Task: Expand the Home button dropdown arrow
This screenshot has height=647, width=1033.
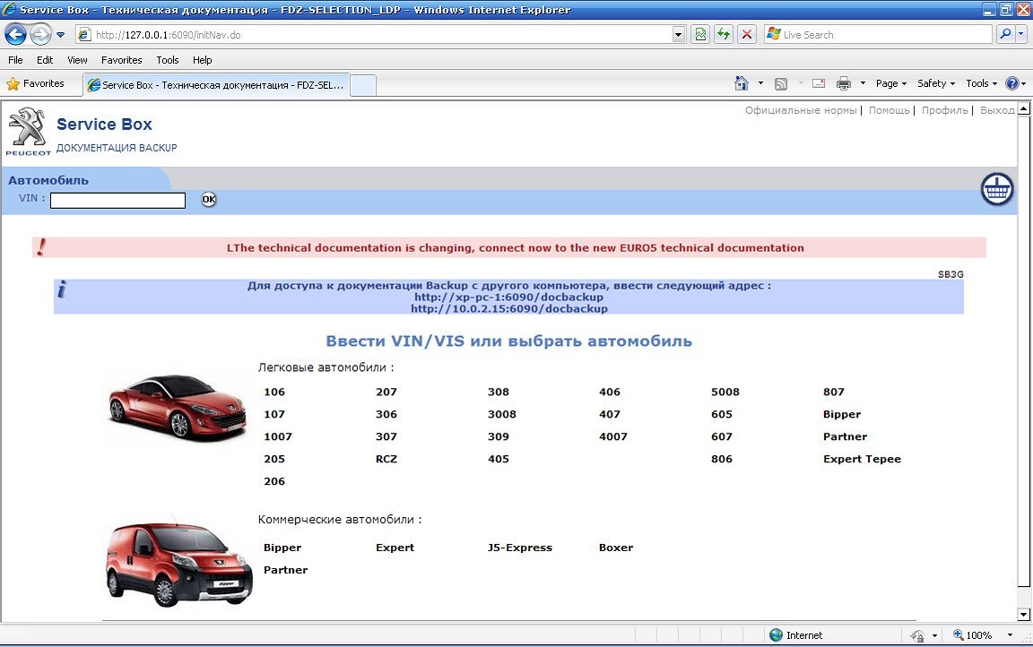Action: pyautogui.click(x=760, y=83)
